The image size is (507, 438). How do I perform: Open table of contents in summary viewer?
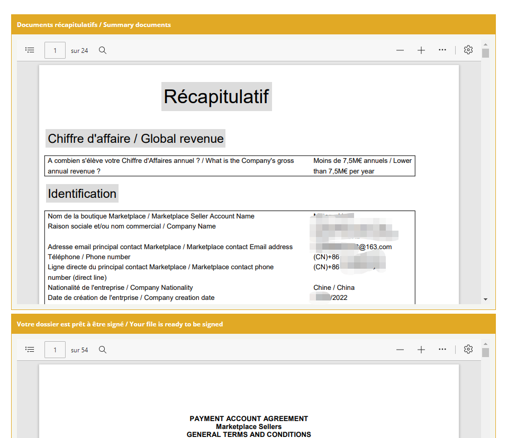[x=30, y=50]
